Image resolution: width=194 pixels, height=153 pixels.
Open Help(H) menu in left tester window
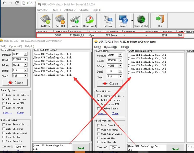click(29, 46)
